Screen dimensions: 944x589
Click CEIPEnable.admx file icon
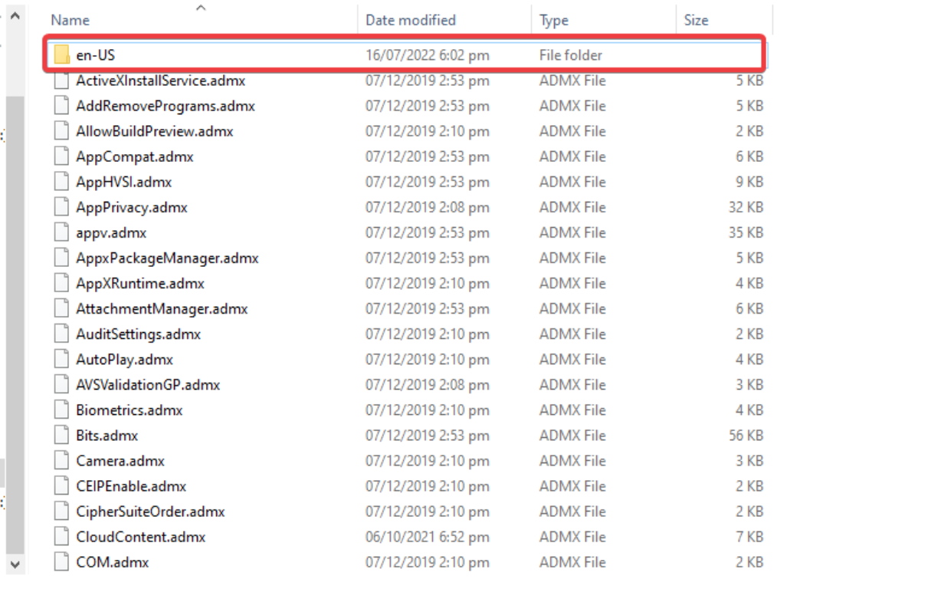(x=62, y=485)
